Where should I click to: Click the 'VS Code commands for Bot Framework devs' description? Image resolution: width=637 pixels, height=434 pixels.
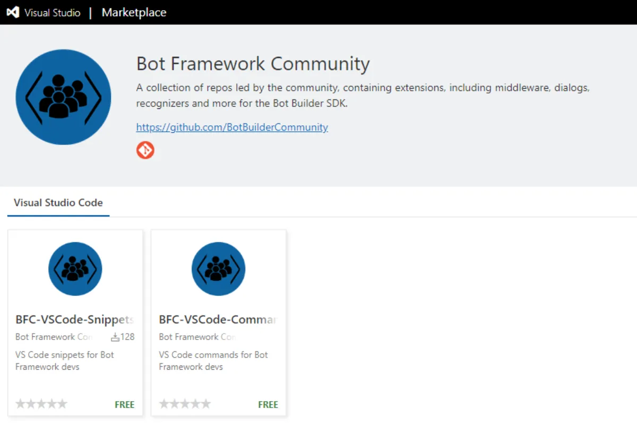(x=213, y=361)
